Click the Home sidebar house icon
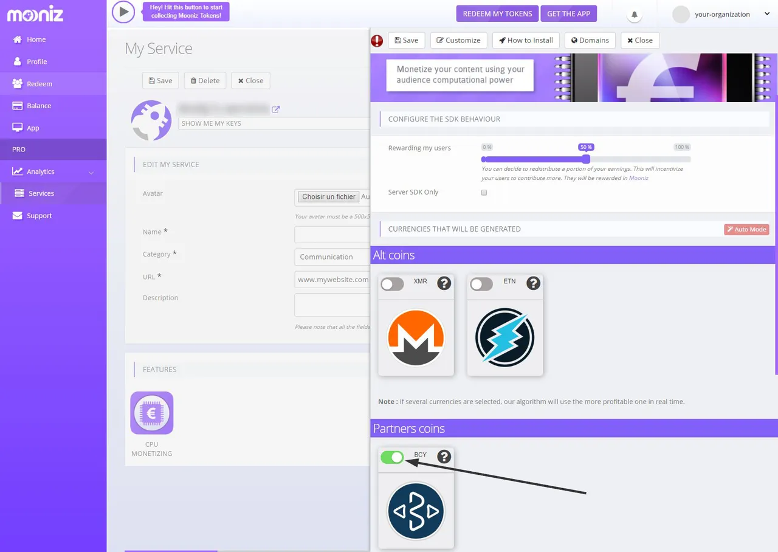The width and height of the screenshot is (778, 552). pyautogui.click(x=18, y=40)
